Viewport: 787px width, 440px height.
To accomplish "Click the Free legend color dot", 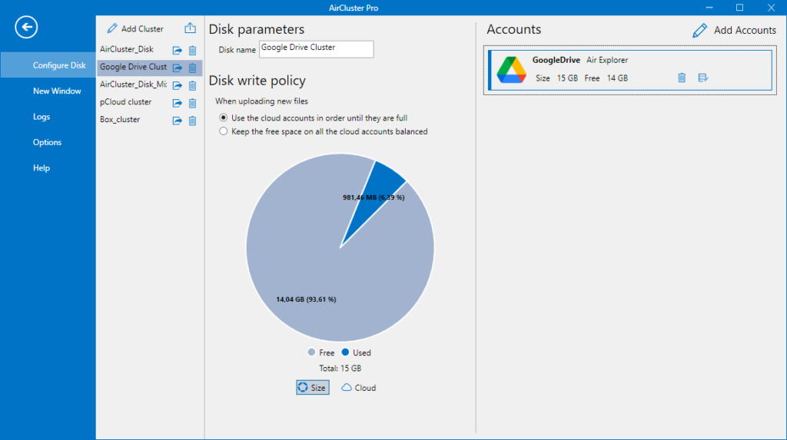I will coord(311,352).
